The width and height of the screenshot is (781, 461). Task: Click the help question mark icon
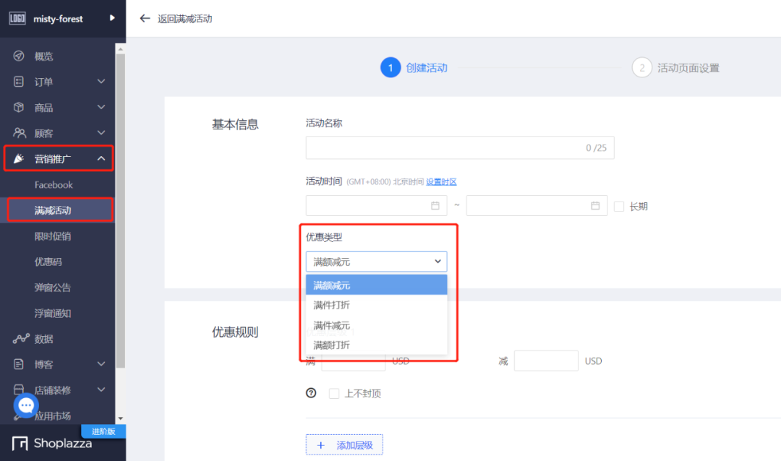point(311,393)
